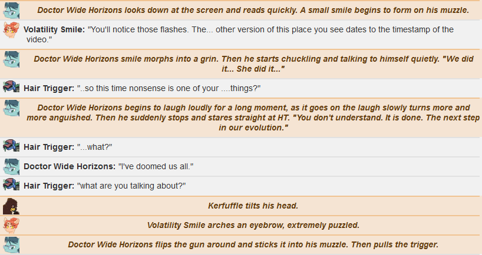Viewport: 482px width, 255px height.
Task: Click Volatility Smile avatar beside flashes message
Action: 11,30
